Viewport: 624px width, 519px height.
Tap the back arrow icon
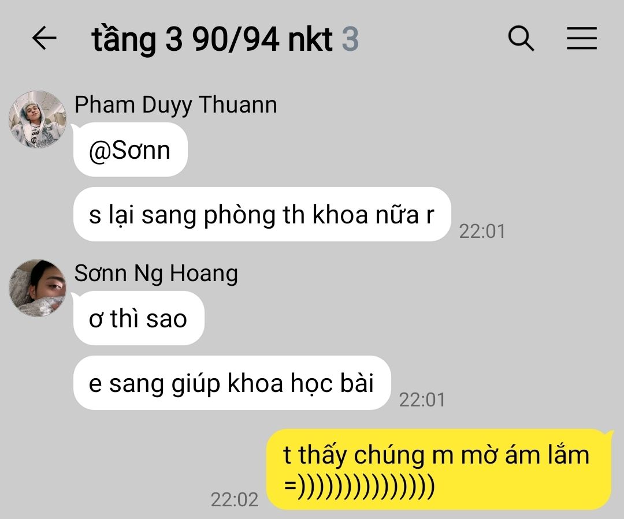pos(44,38)
